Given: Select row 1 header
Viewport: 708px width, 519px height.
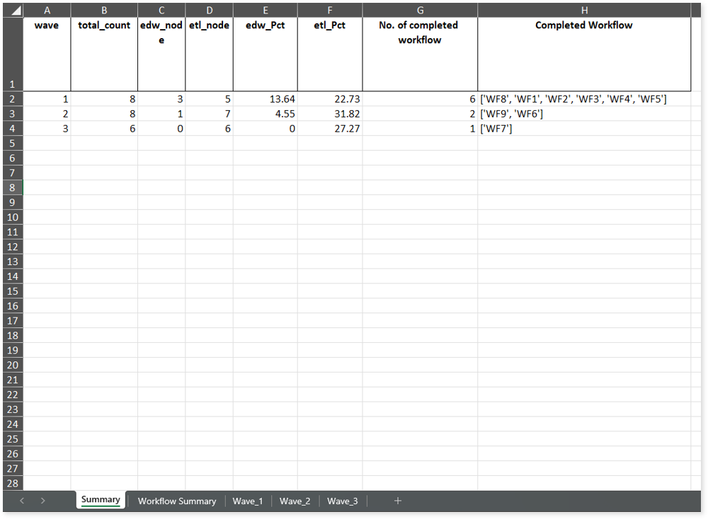Looking at the screenshot, I should pyautogui.click(x=12, y=54).
